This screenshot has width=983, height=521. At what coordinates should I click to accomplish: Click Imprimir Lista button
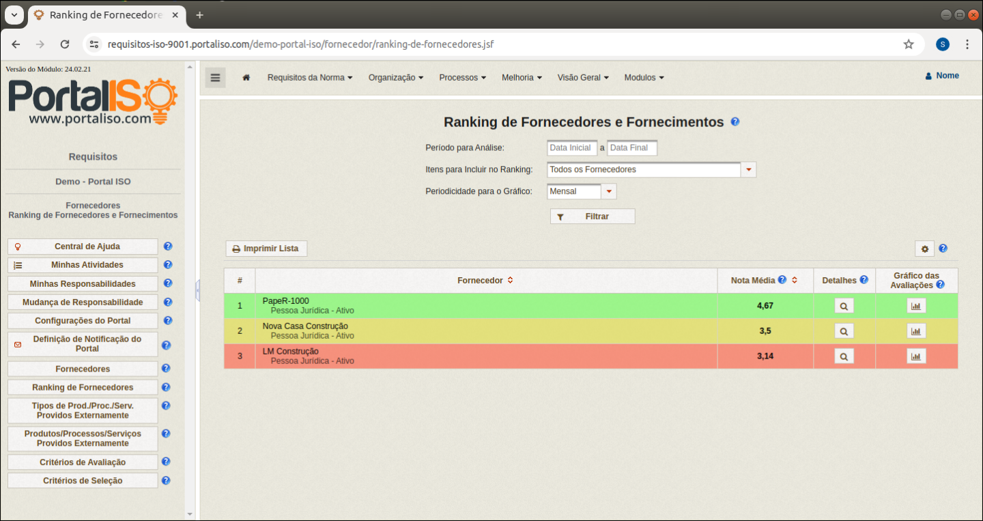pos(266,249)
